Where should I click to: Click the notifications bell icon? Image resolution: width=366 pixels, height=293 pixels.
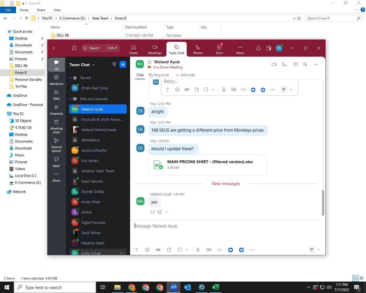pyautogui.click(x=258, y=48)
